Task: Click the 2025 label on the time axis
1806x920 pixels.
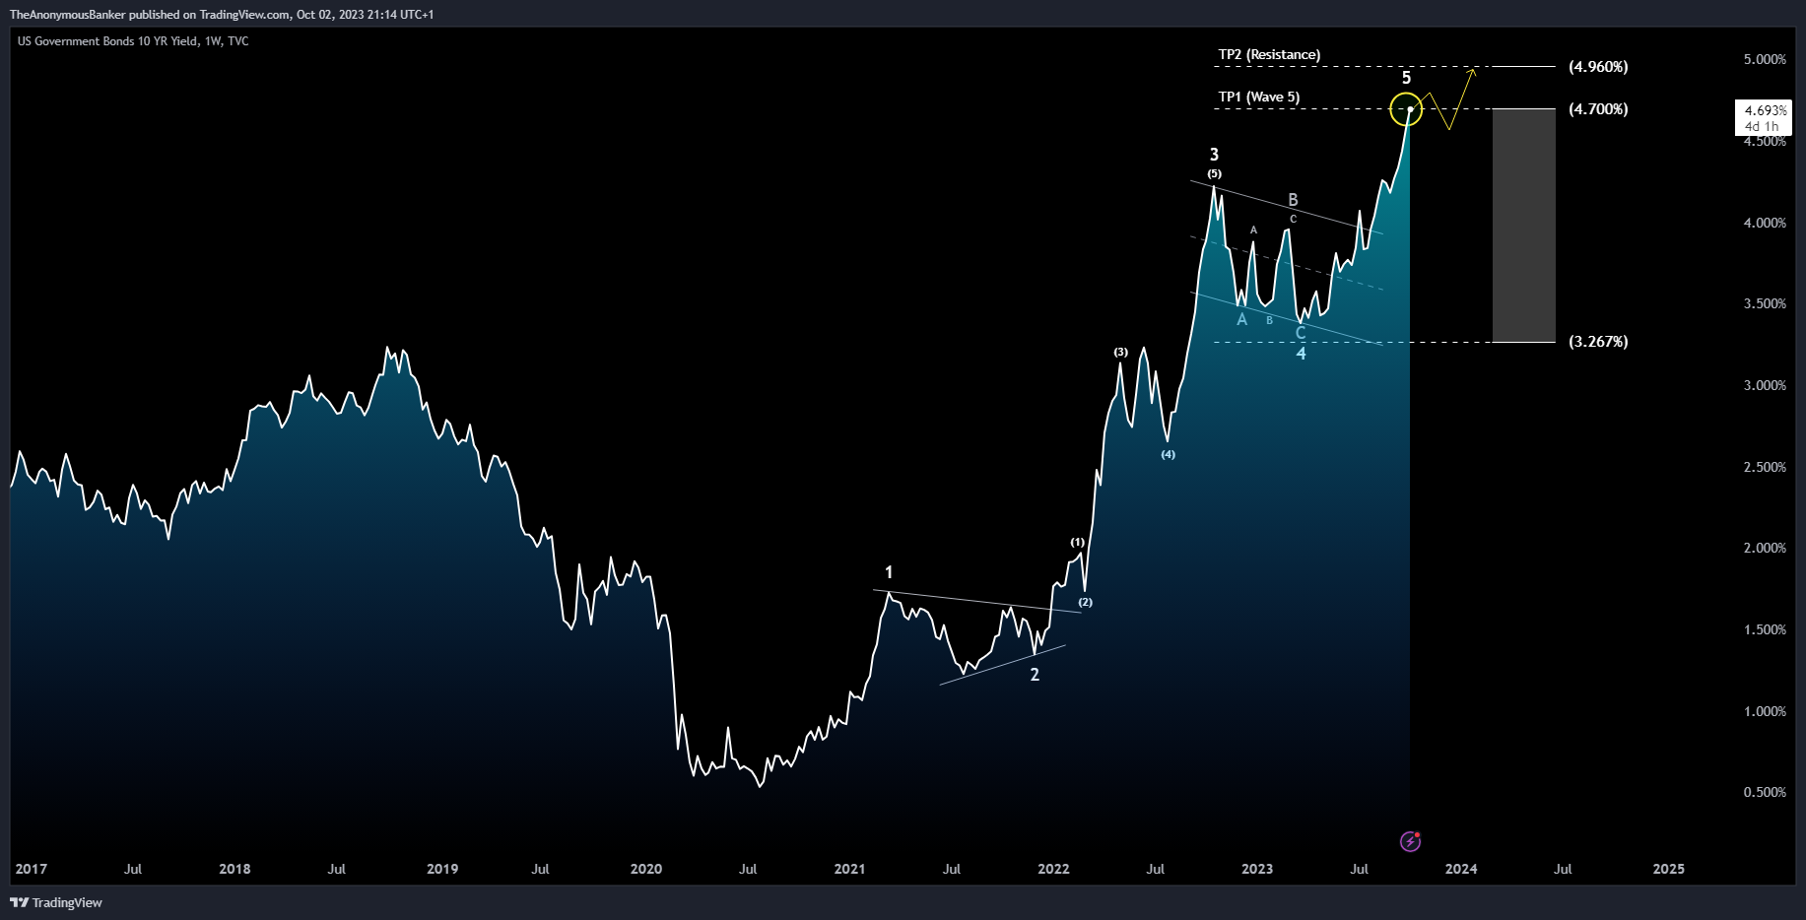Action: pyautogui.click(x=1669, y=869)
